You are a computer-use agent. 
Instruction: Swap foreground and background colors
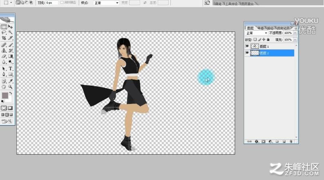11,93
